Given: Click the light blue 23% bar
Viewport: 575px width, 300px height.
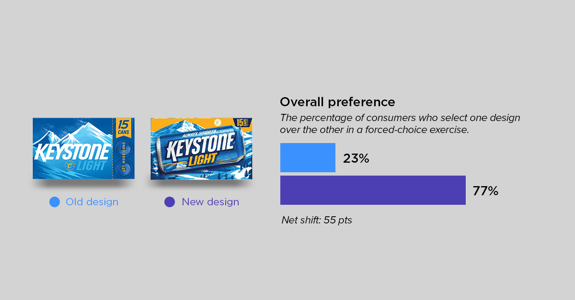Looking at the screenshot, I should click(x=308, y=157).
